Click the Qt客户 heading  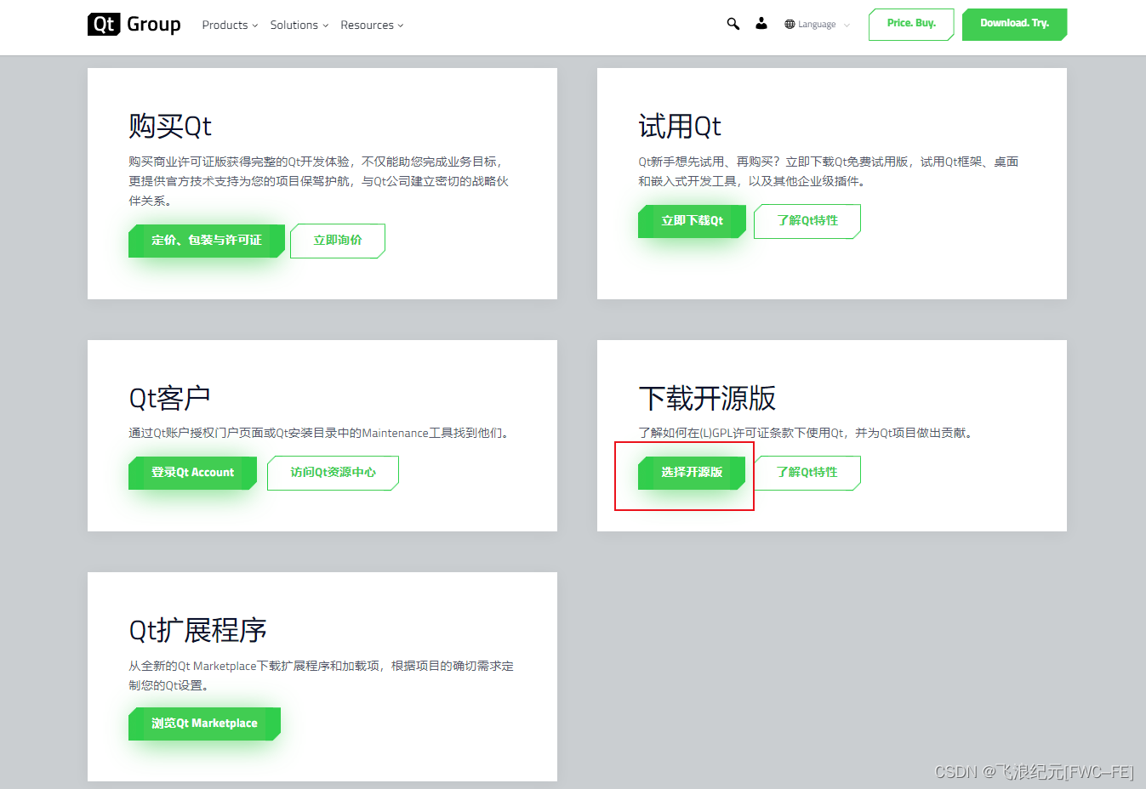point(169,398)
